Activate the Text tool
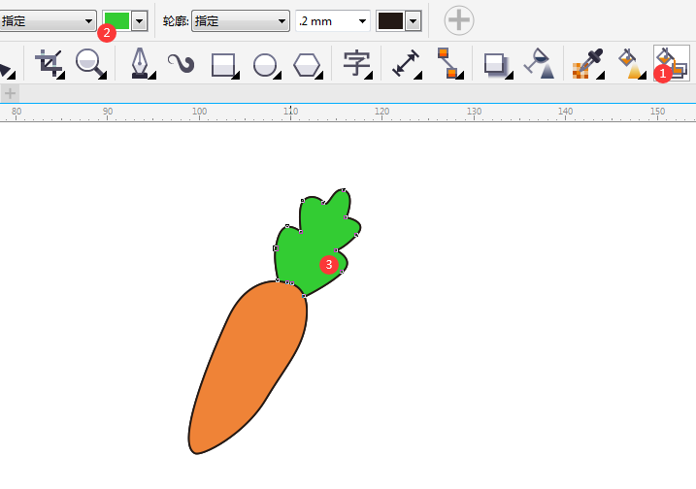Screen dimensions: 696x489 pyautogui.click(x=357, y=64)
